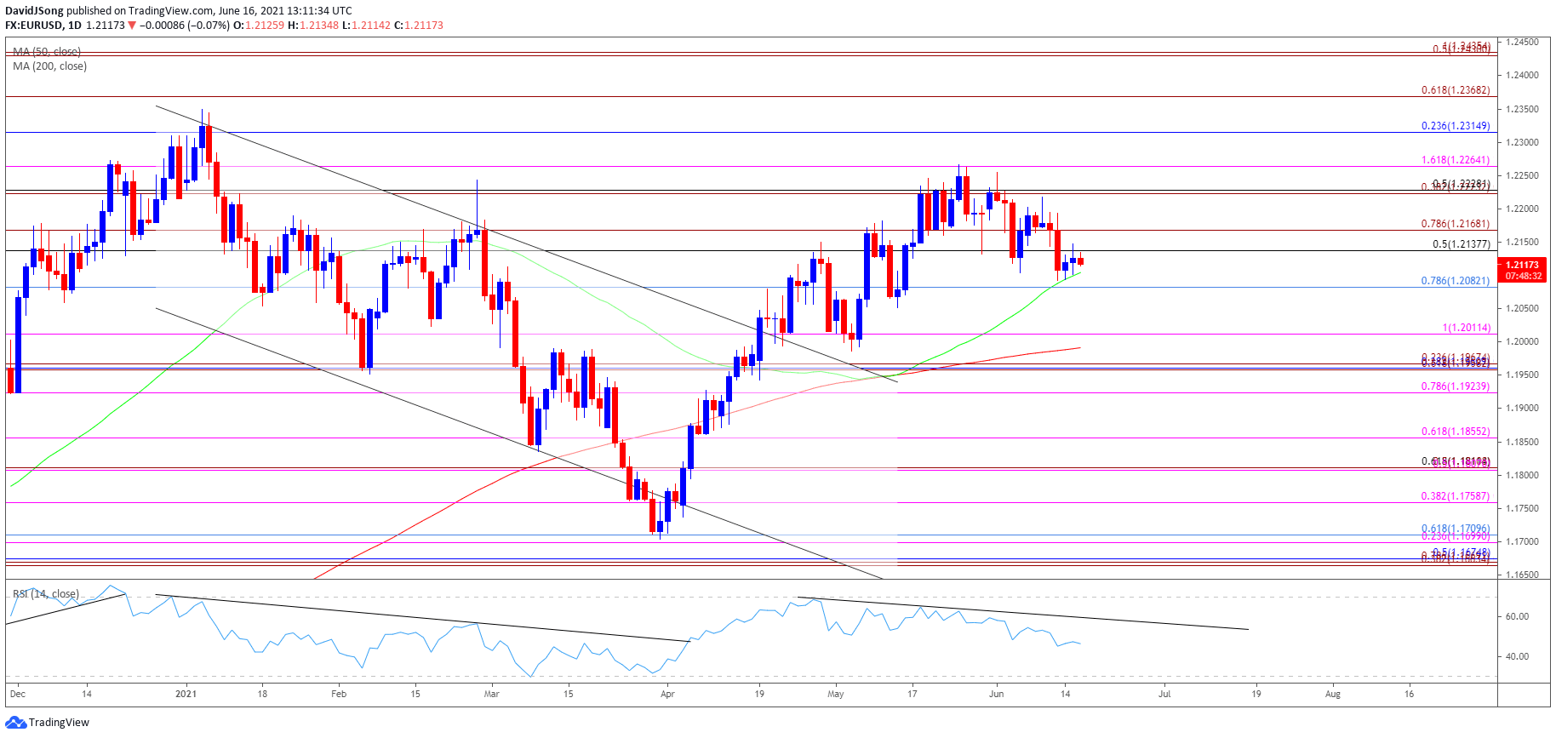
Task: Select the RSI (14, close) indicator label
Action: pos(46,594)
